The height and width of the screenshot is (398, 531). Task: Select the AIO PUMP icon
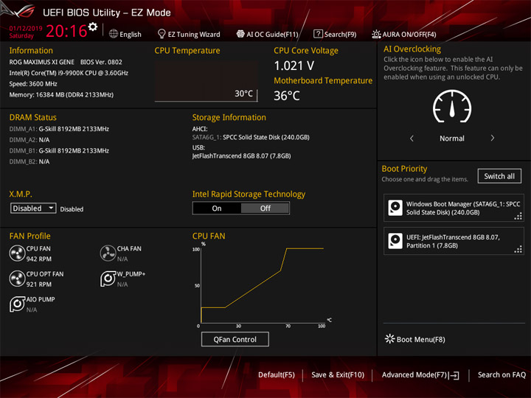17,304
